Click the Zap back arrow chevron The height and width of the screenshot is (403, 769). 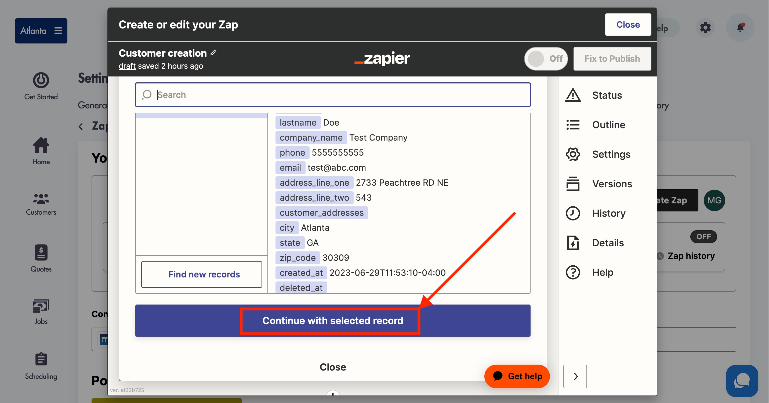(x=81, y=126)
